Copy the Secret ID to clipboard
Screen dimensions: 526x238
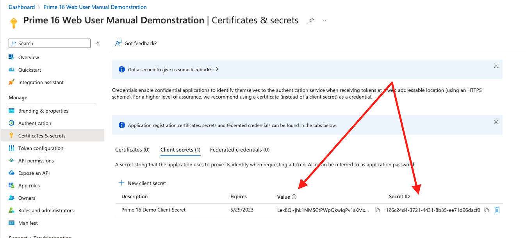[x=487, y=210]
